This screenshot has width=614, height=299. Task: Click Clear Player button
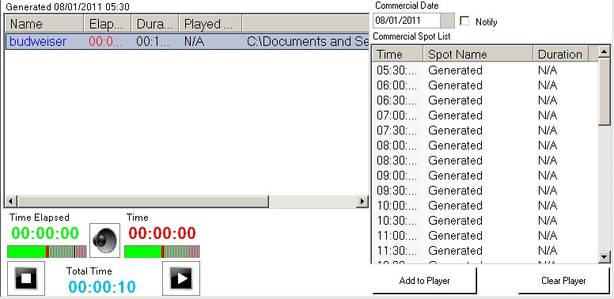point(564,281)
